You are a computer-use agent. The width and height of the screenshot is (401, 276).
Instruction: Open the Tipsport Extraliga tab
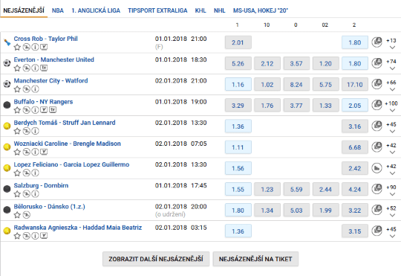pyautogui.click(x=157, y=10)
